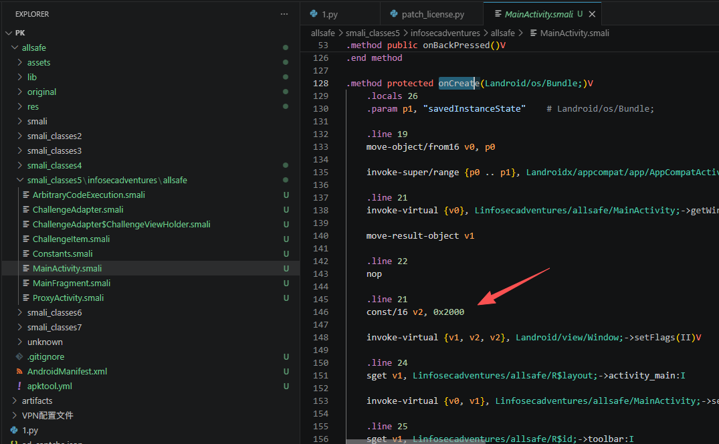Click the .locals 26 text
The height and width of the screenshot is (444, 719).
392,96
